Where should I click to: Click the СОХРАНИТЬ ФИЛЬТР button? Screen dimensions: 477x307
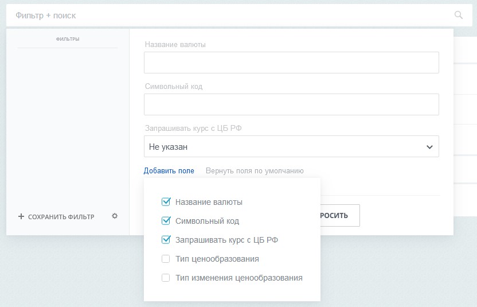(56, 216)
